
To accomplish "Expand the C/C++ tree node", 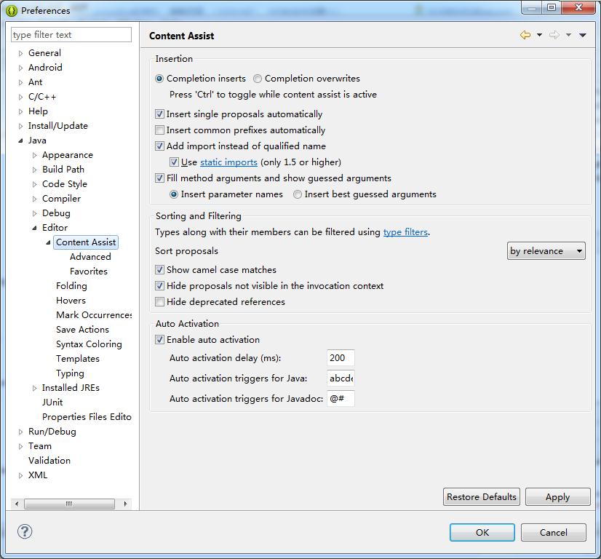I will [20, 97].
